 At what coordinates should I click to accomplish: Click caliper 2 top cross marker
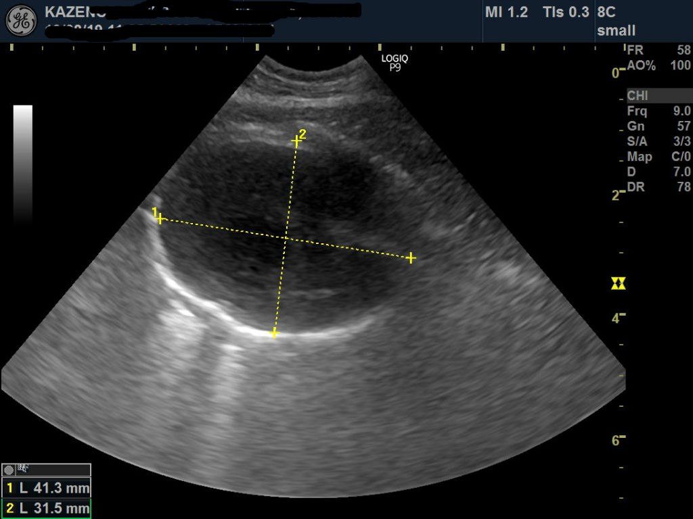pos(296,141)
